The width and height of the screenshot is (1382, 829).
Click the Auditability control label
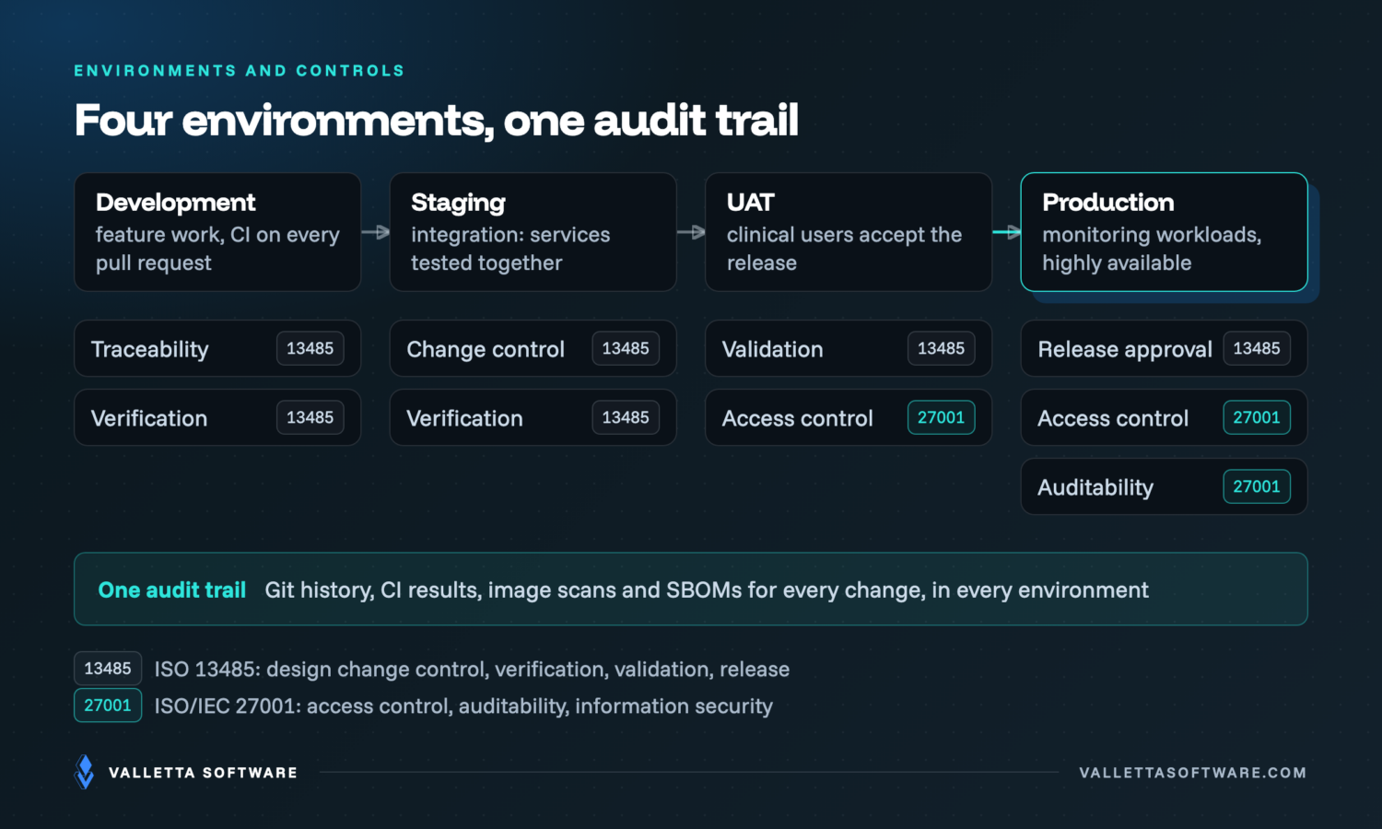coord(1095,487)
